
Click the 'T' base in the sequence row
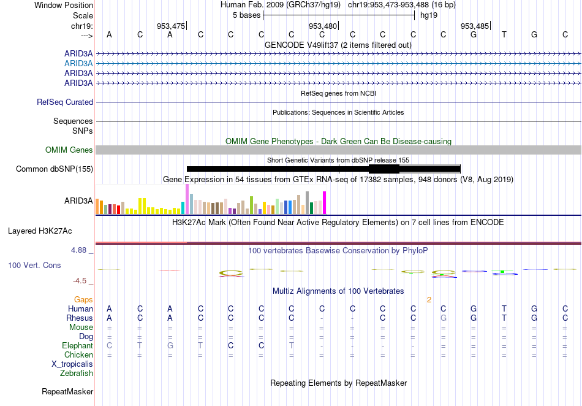pos(504,34)
